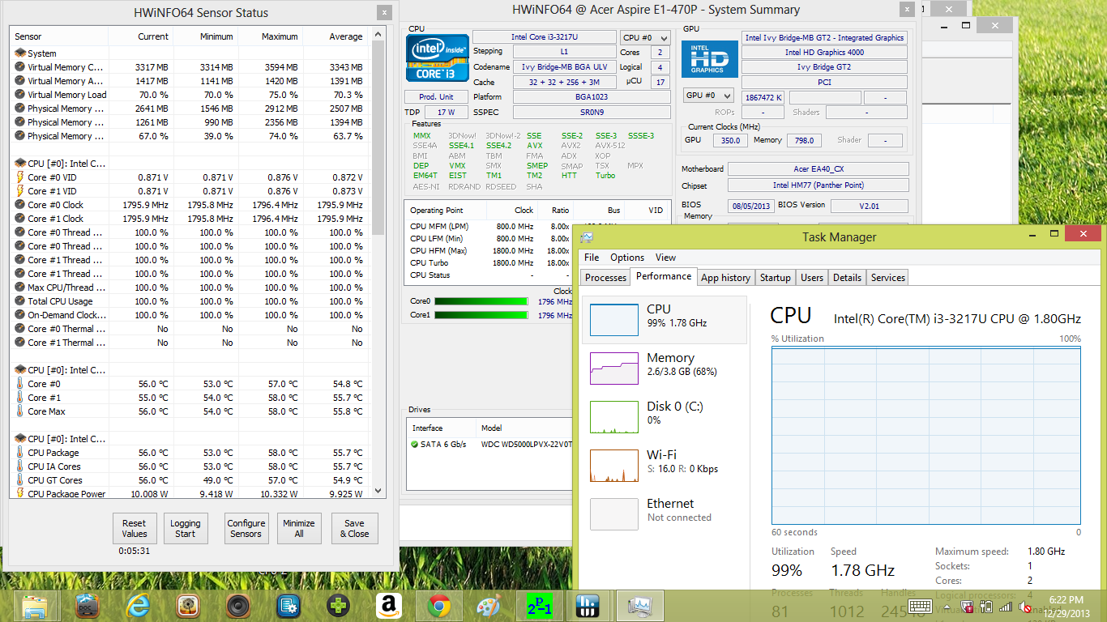The image size is (1107, 622).
Task: Open the CPU #0 selector dropdown
Action: [645, 38]
